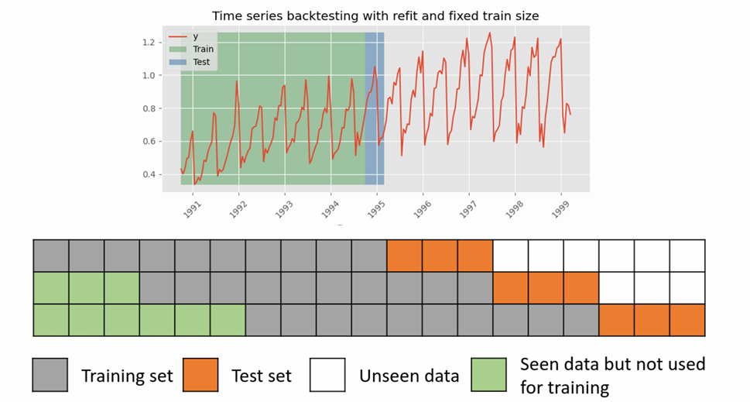Click the chart title text
750x402 pixels.
(375, 15)
